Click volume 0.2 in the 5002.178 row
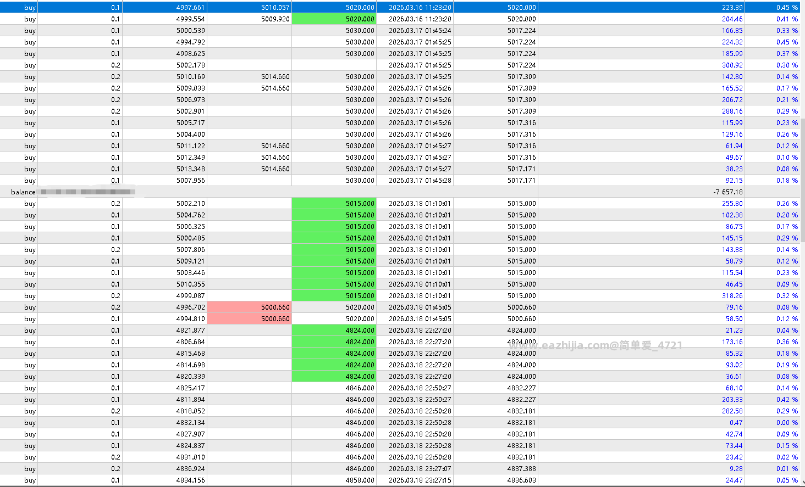The width and height of the screenshot is (805, 487). [x=115, y=65]
